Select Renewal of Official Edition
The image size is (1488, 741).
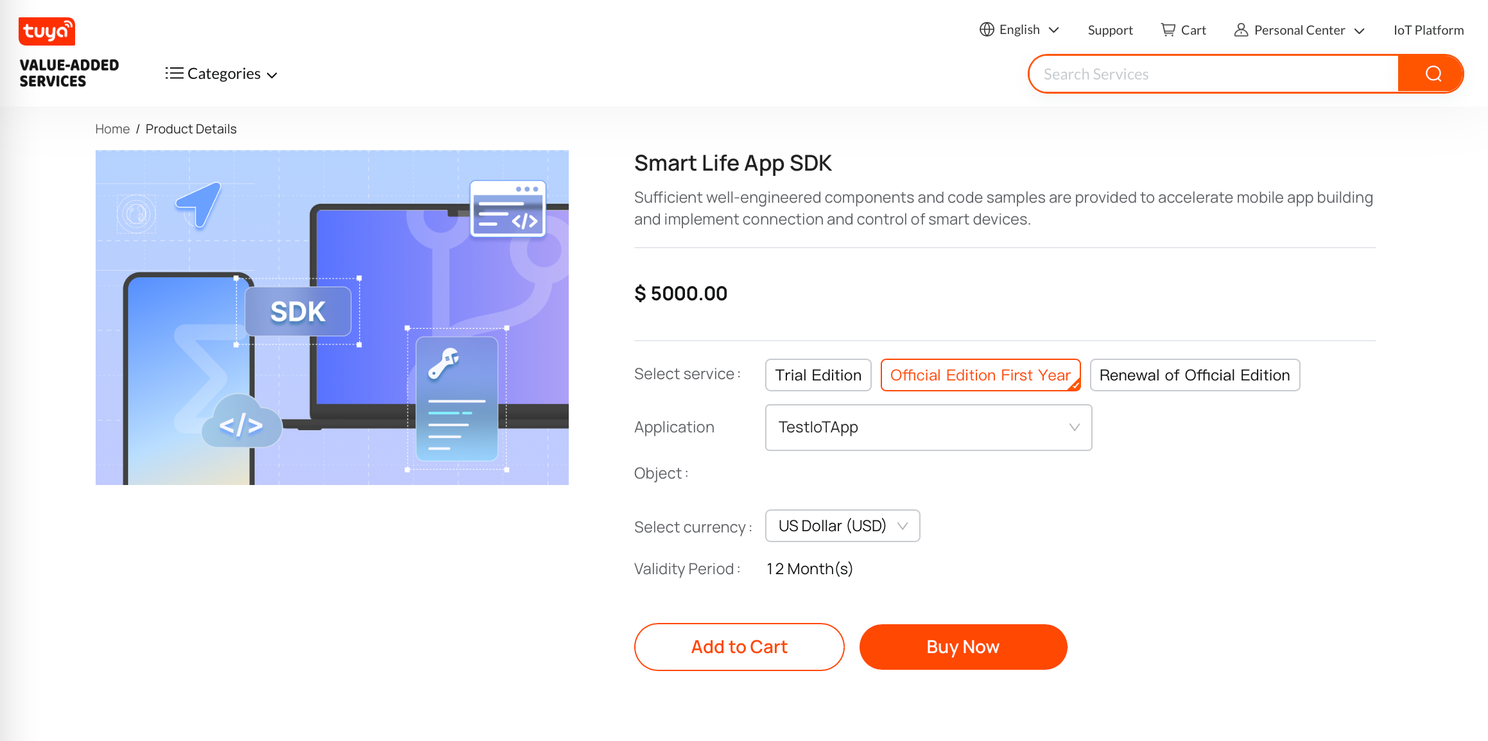point(1194,375)
